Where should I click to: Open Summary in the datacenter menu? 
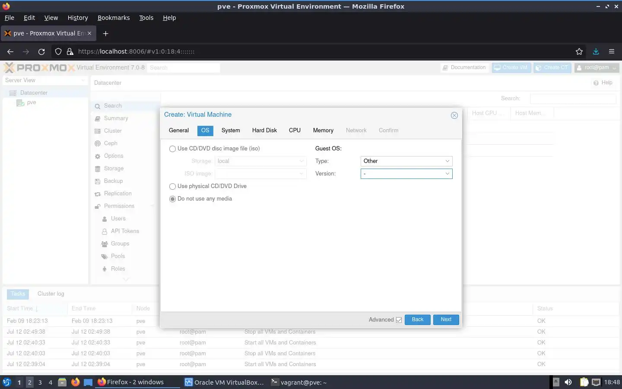[x=116, y=118]
